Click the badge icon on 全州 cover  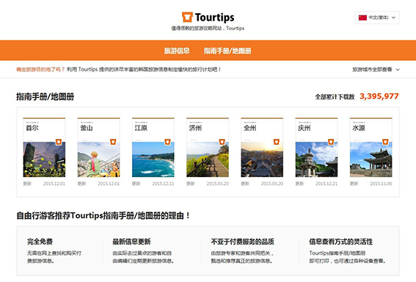point(276,142)
